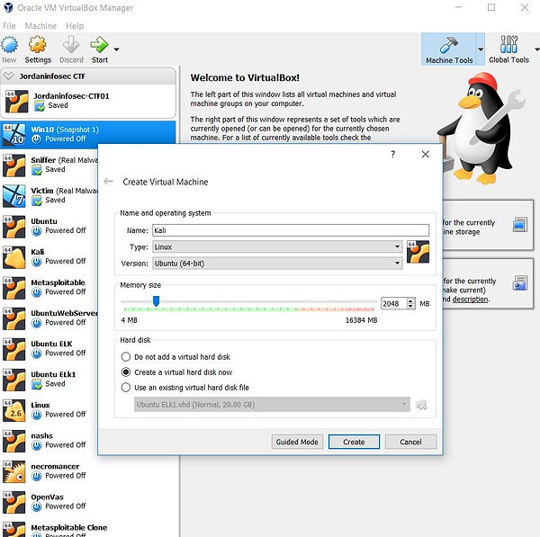Viewport: 540px width, 537px height.
Task: Select the necromancer VM icon
Action: pyautogui.click(x=13, y=471)
